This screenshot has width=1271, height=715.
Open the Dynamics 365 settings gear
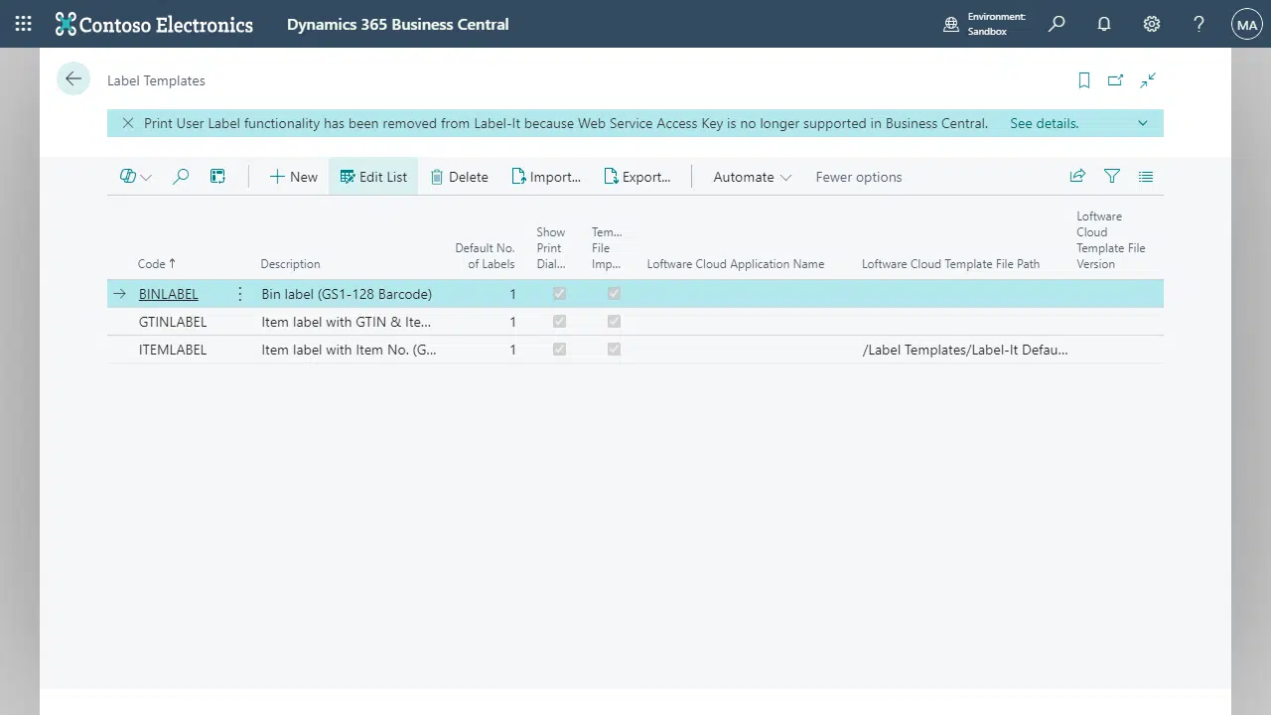[x=1151, y=24]
